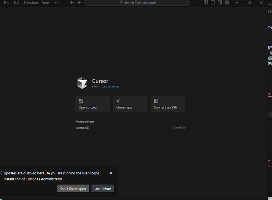
Task: Toggle the primary sidebar layout icon
Action: 206,2
